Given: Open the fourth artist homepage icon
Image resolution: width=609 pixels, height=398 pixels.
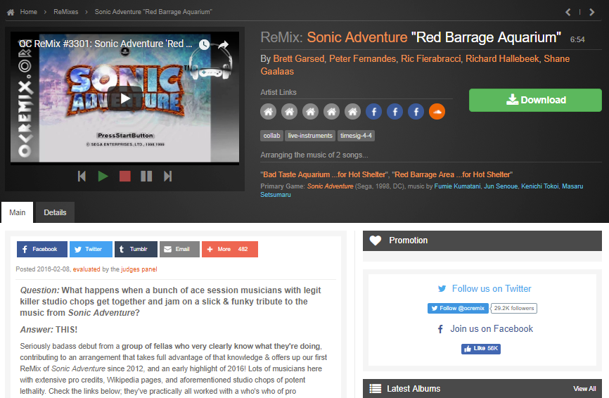Looking at the screenshot, I should tap(331, 112).
